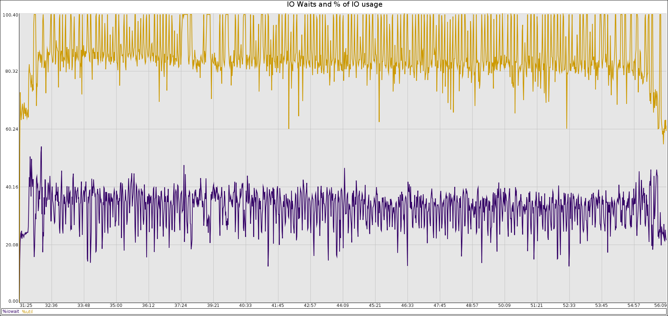Image resolution: width=668 pixels, height=316 pixels.
Task: Select the %util legend label
Action: click(27, 311)
